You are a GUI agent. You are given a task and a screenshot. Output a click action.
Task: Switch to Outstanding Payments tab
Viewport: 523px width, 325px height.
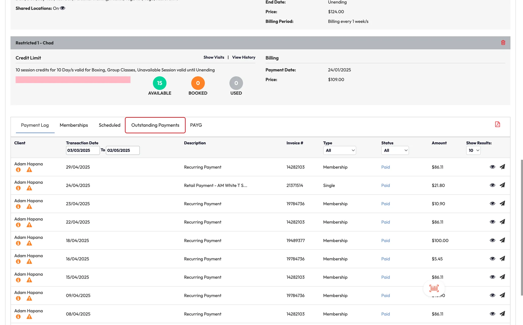tap(155, 125)
